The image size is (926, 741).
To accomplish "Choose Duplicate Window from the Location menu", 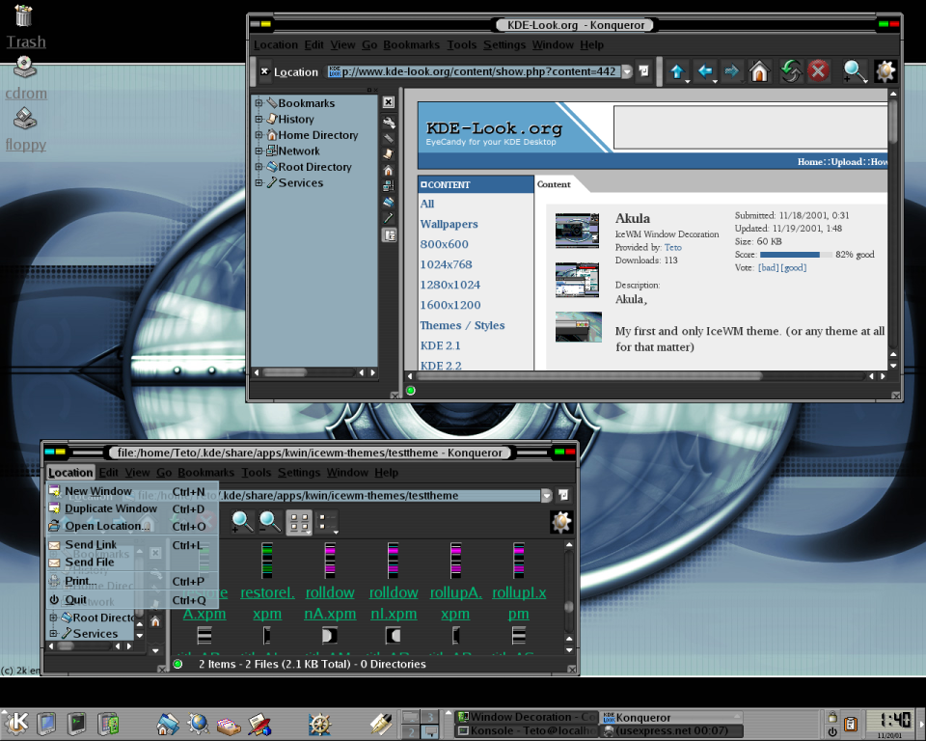I will pos(133,508).
